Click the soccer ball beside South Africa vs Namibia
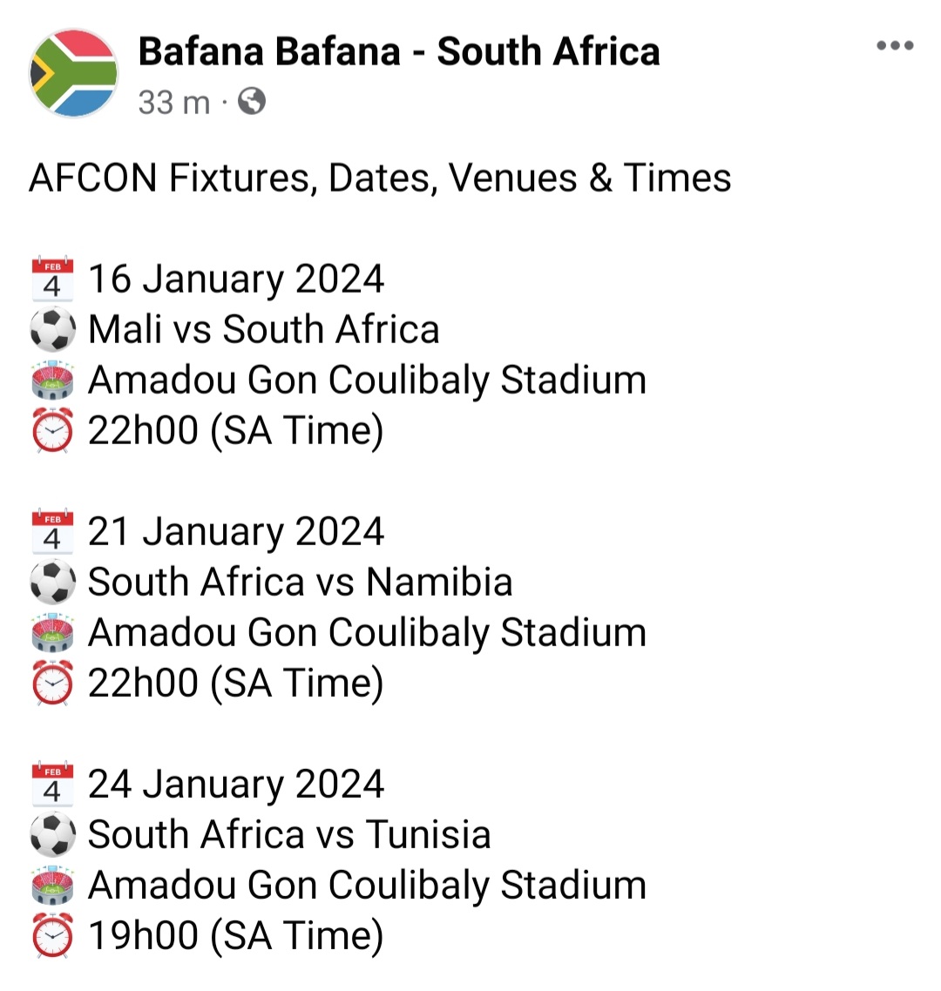 (52, 583)
